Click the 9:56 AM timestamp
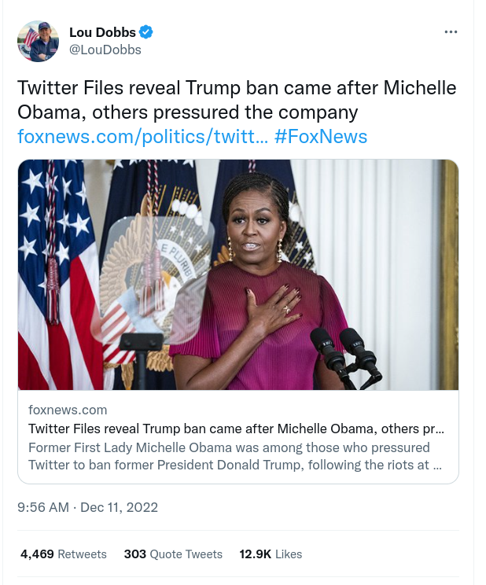Viewport: 486px width, 585px height. (43, 507)
